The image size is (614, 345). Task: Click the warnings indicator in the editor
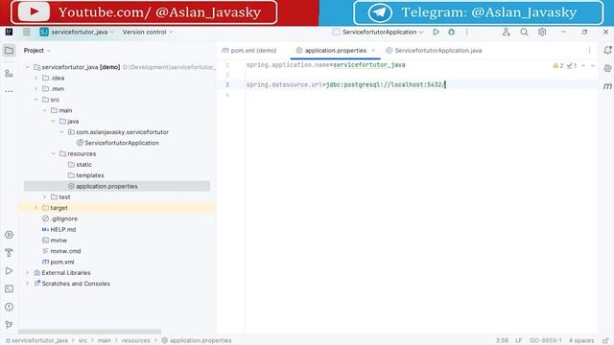coord(558,66)
